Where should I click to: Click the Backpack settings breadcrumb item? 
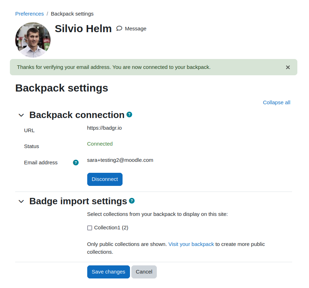72,14
